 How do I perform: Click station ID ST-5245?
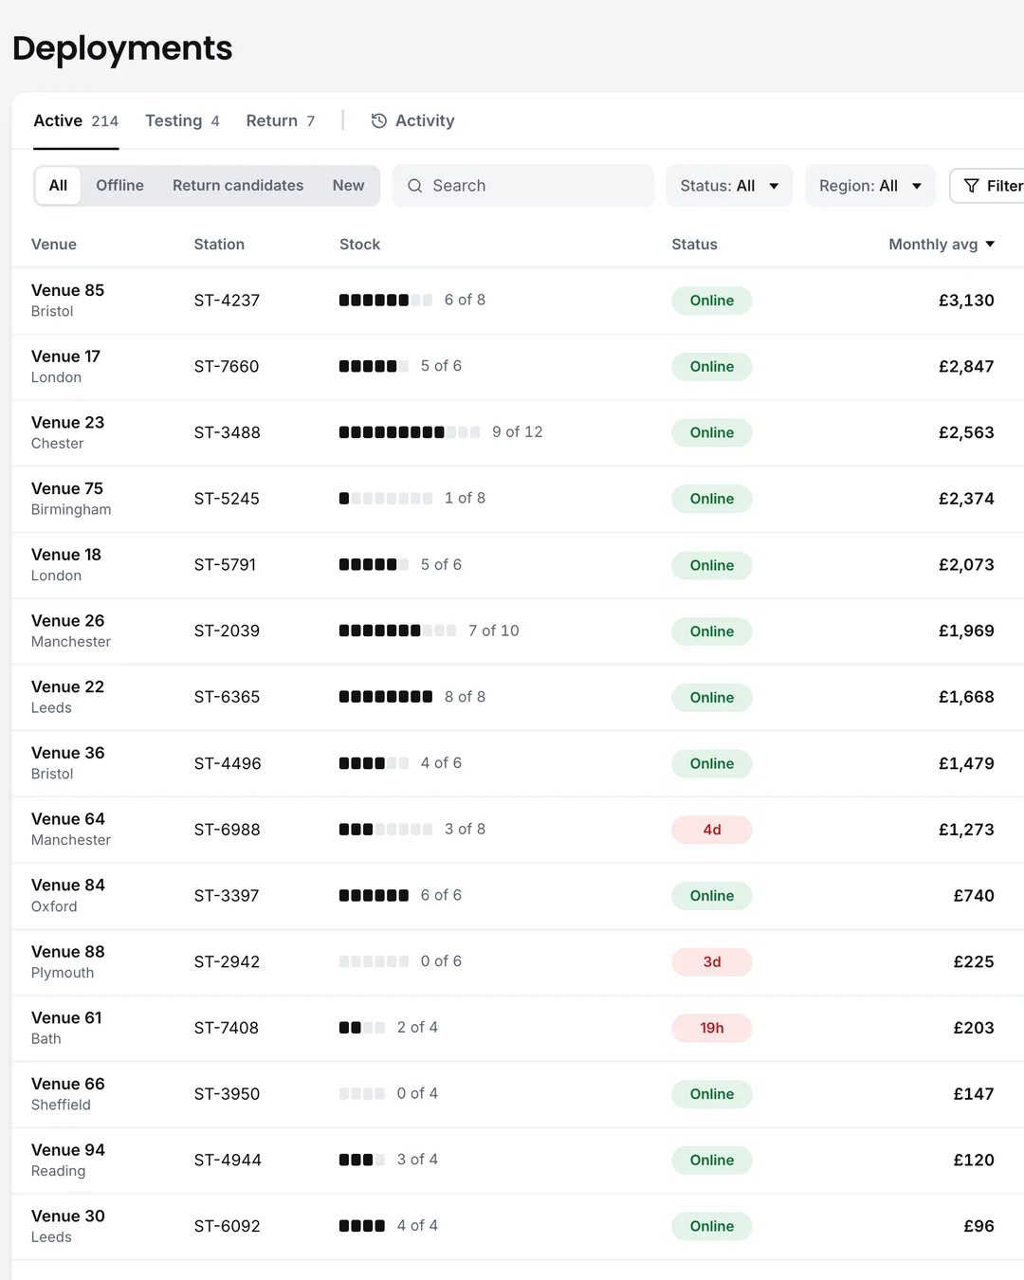click(227, 499)
